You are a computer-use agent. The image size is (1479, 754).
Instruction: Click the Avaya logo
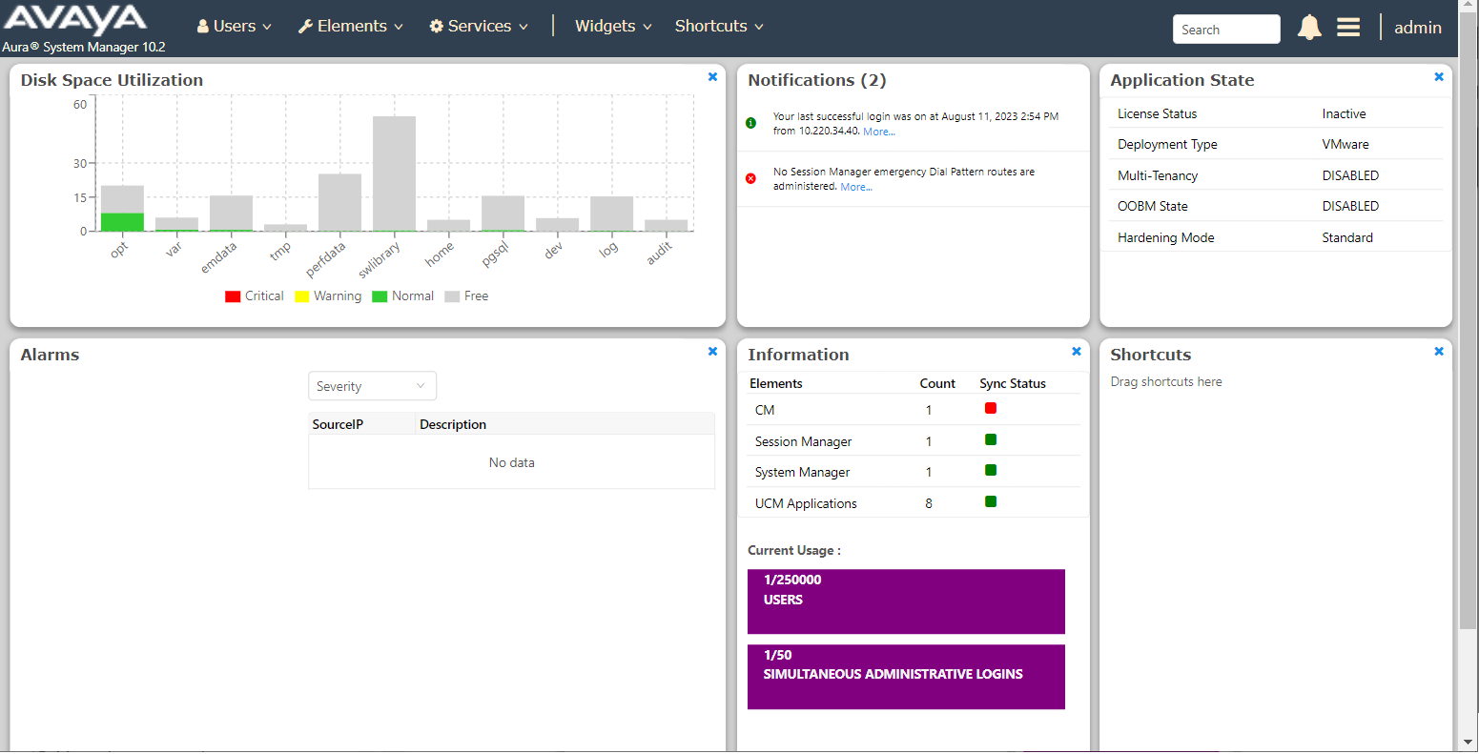coord(75,20)
